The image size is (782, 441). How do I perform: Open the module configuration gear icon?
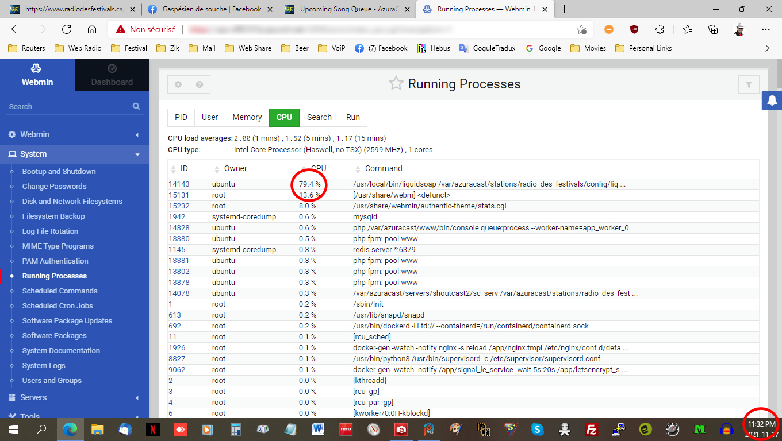pyautogui.click(x=178, y=84)
